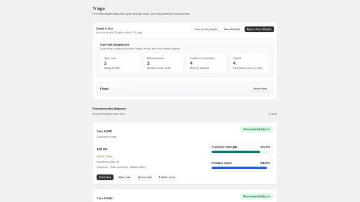Screen dimensions: 360x202
Task: Explain score for case #0001
Action: click(167, 177)
